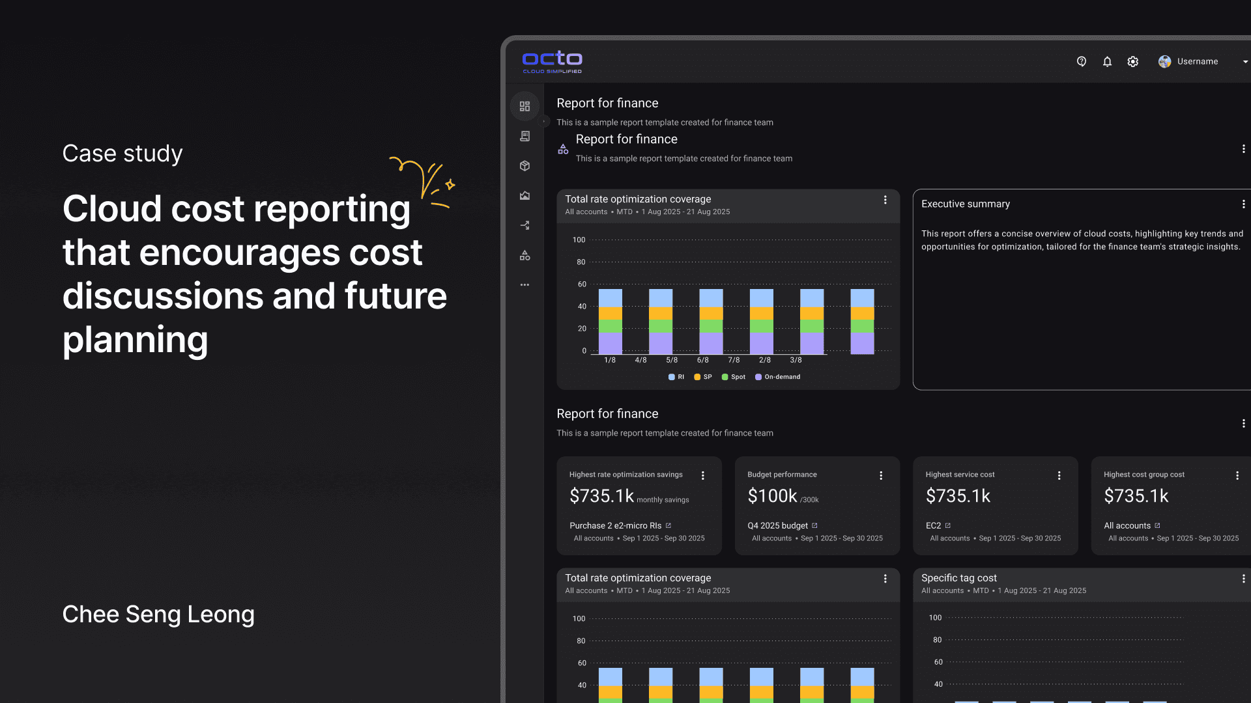The height and width of the screenshot is (703, 1251).
Task: Open Budget performance card options menu
Action: click(x=881, y=476)
